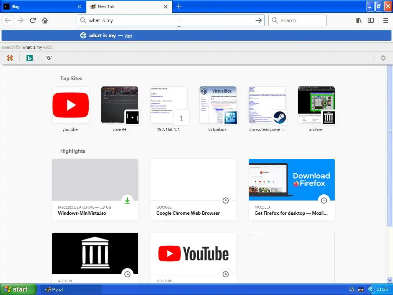Click the address bar input field
Screen dimensions: 393x295
pos(170,21)
